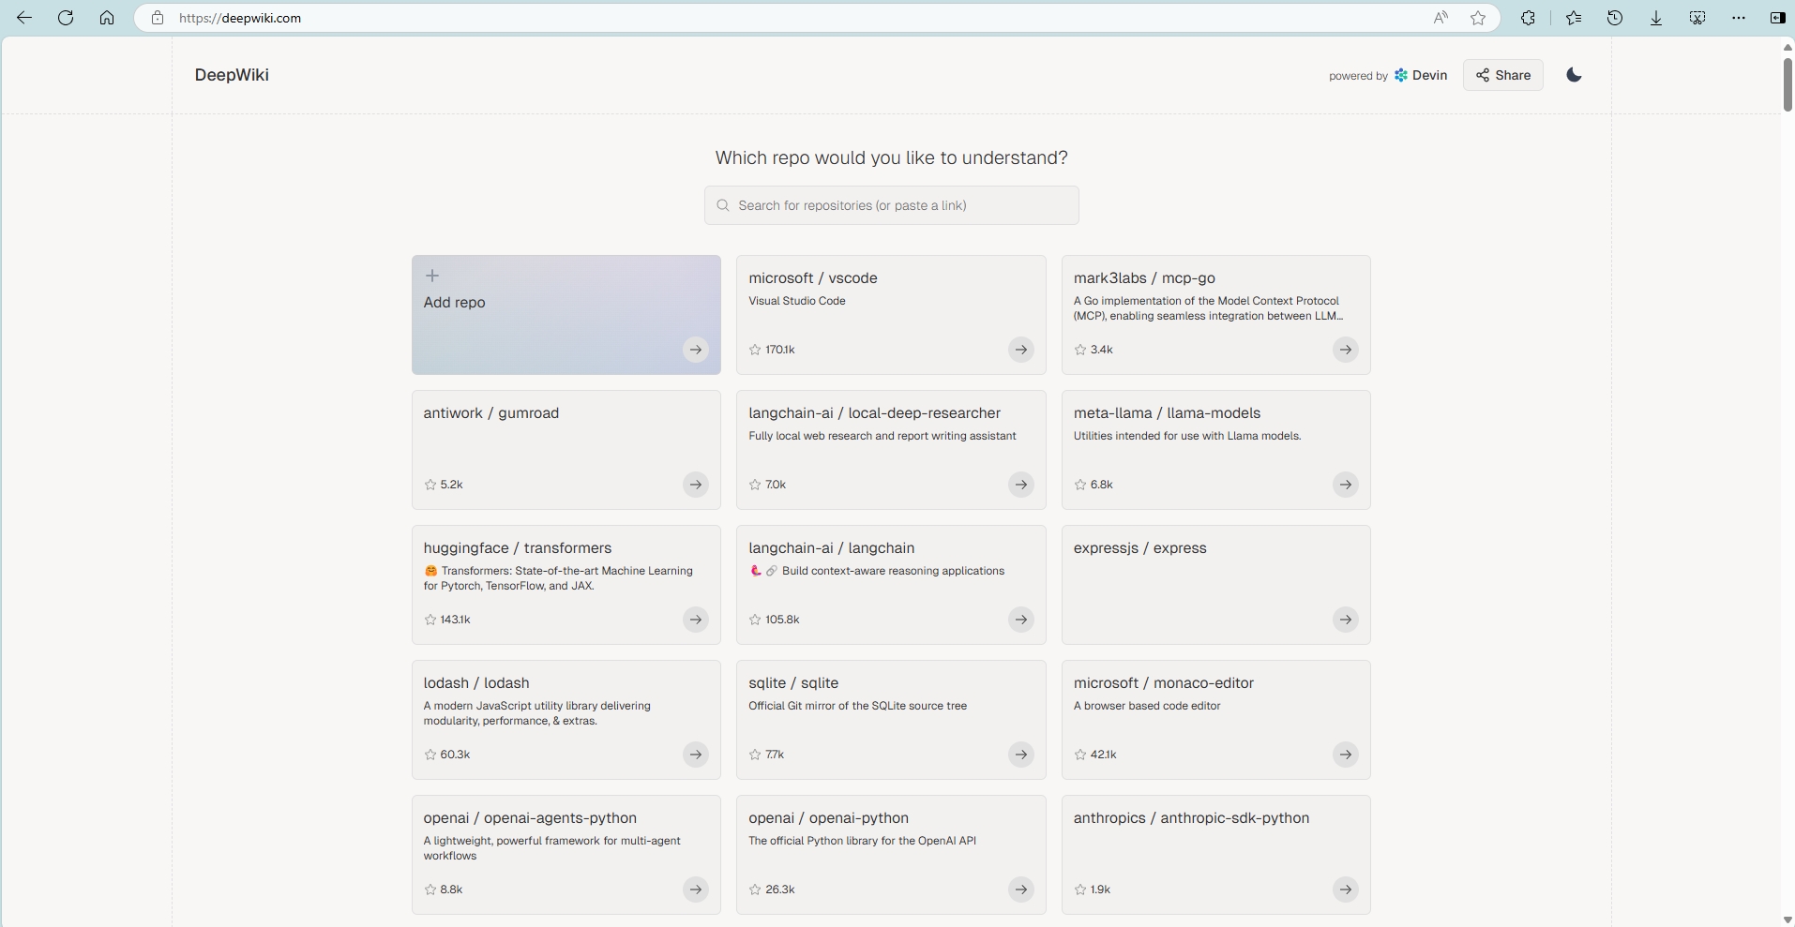Select microsoft / monaco-editor title
1795x927 pixels.
click(x=1164, y=683)
